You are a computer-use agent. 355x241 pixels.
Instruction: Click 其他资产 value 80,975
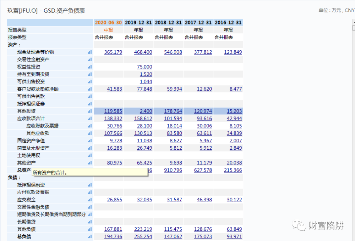(x=115, y=163)
